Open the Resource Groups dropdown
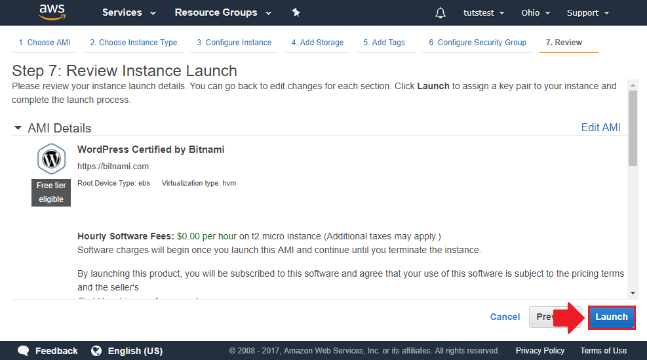The width and height of the screenshot is (647, 360). [223, 12]
